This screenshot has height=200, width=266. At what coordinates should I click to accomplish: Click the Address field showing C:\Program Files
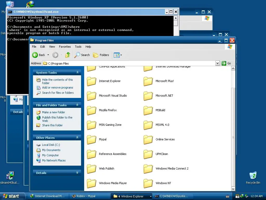[129, 64]
